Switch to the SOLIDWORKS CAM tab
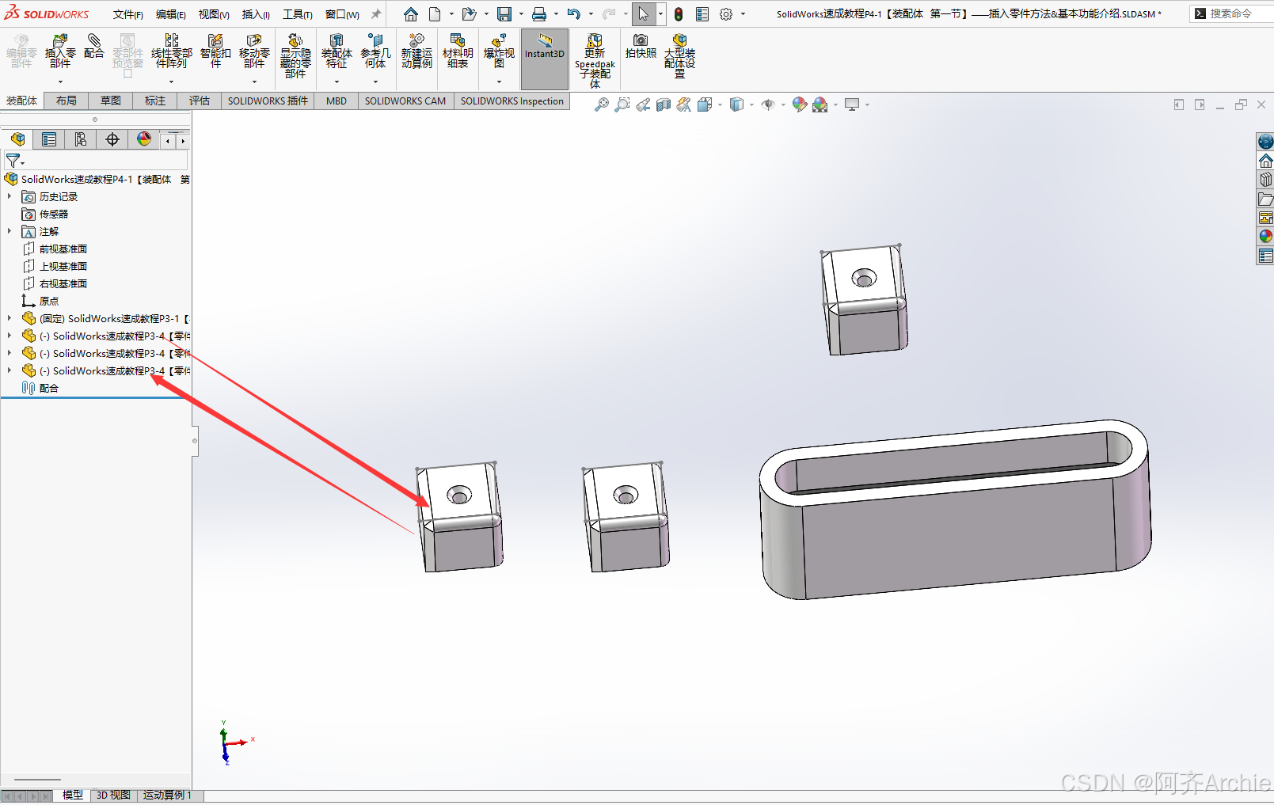The image size is (1274, 805). click(405, 101)
